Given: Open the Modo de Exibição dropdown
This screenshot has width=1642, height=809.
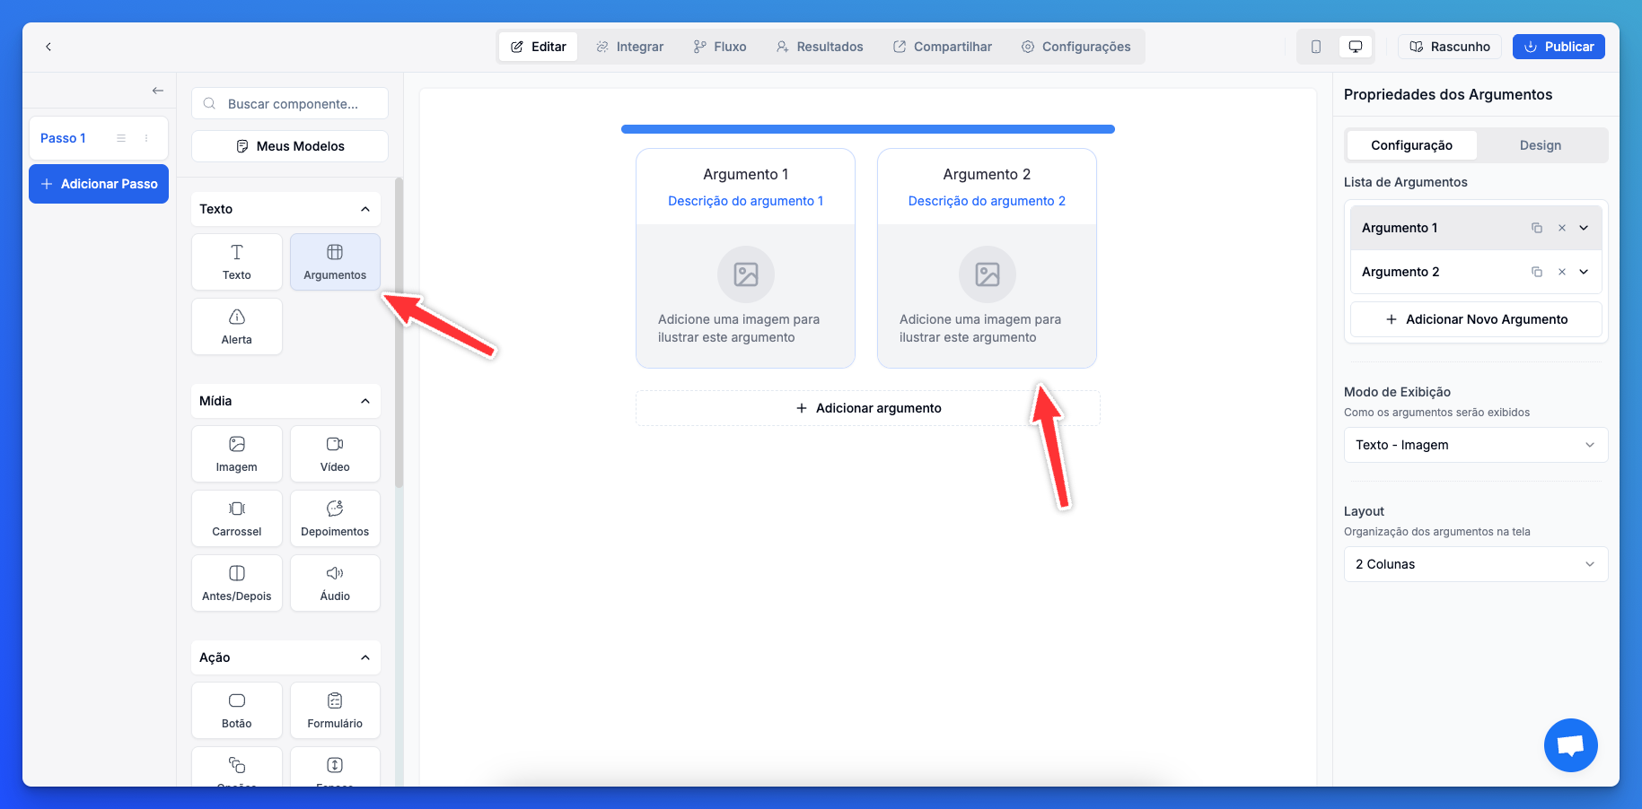Looking at the screenshot, I should pos(1475,445).
